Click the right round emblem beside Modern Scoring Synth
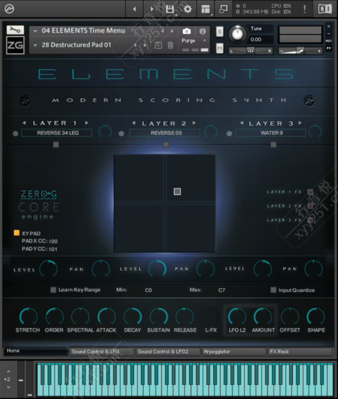Viewport: 338px width, 399px height. (x=309, y=101)
